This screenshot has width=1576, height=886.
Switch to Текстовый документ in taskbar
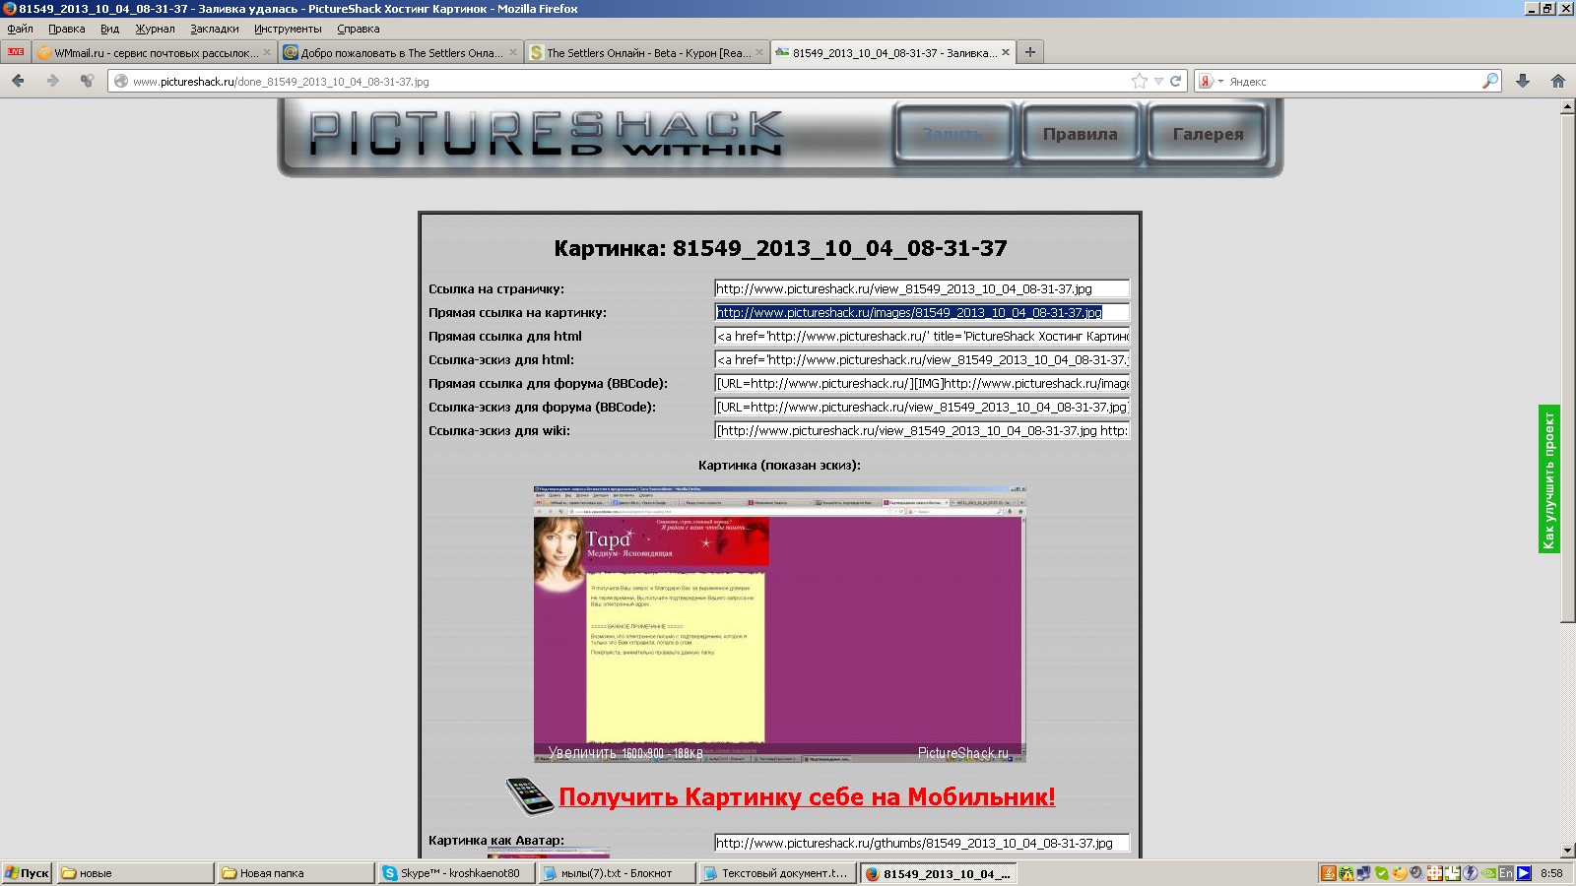[778, 873]
